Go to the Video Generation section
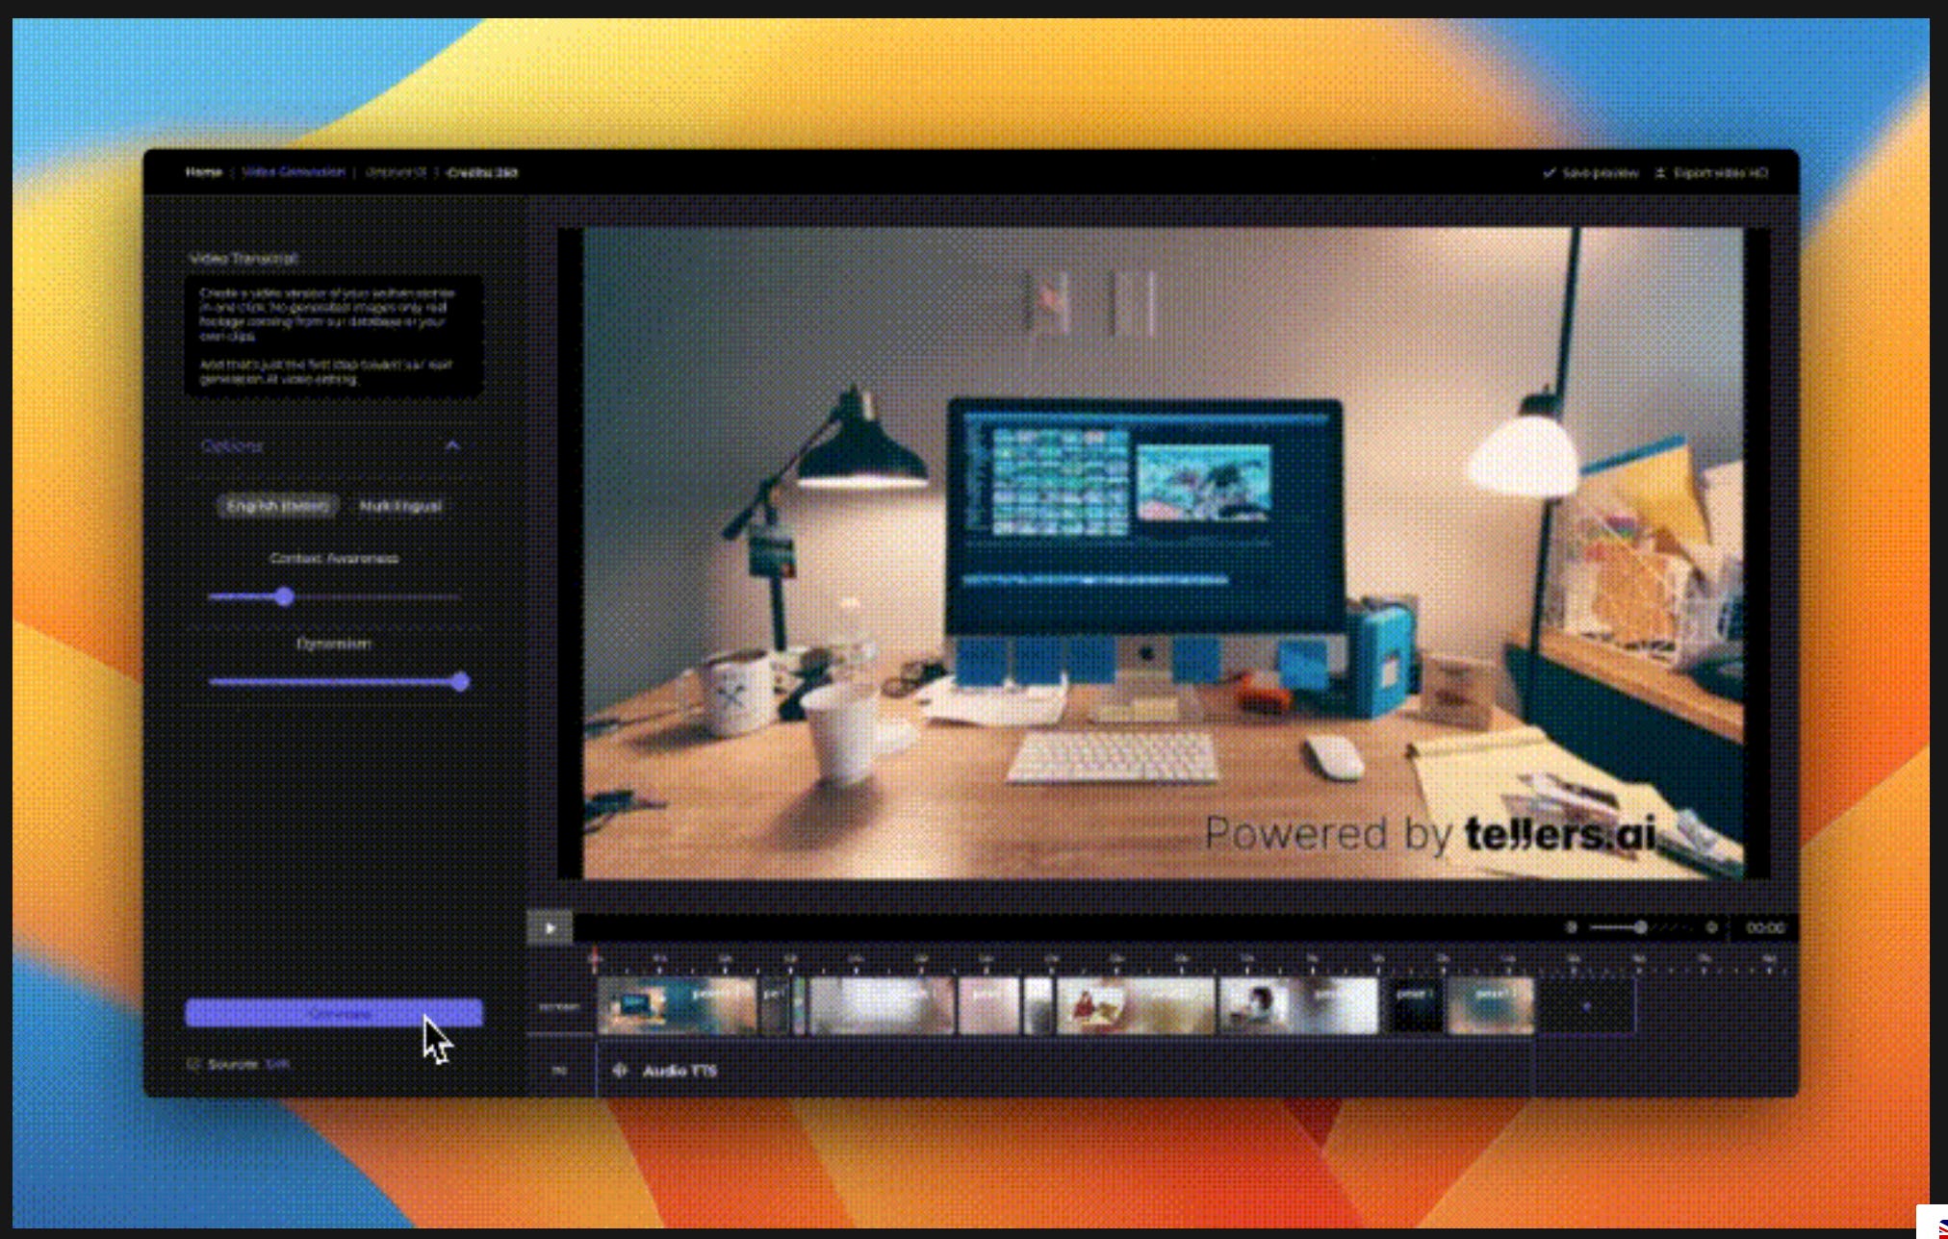Screen dimensions: 1948x1239 coord(293,172)
